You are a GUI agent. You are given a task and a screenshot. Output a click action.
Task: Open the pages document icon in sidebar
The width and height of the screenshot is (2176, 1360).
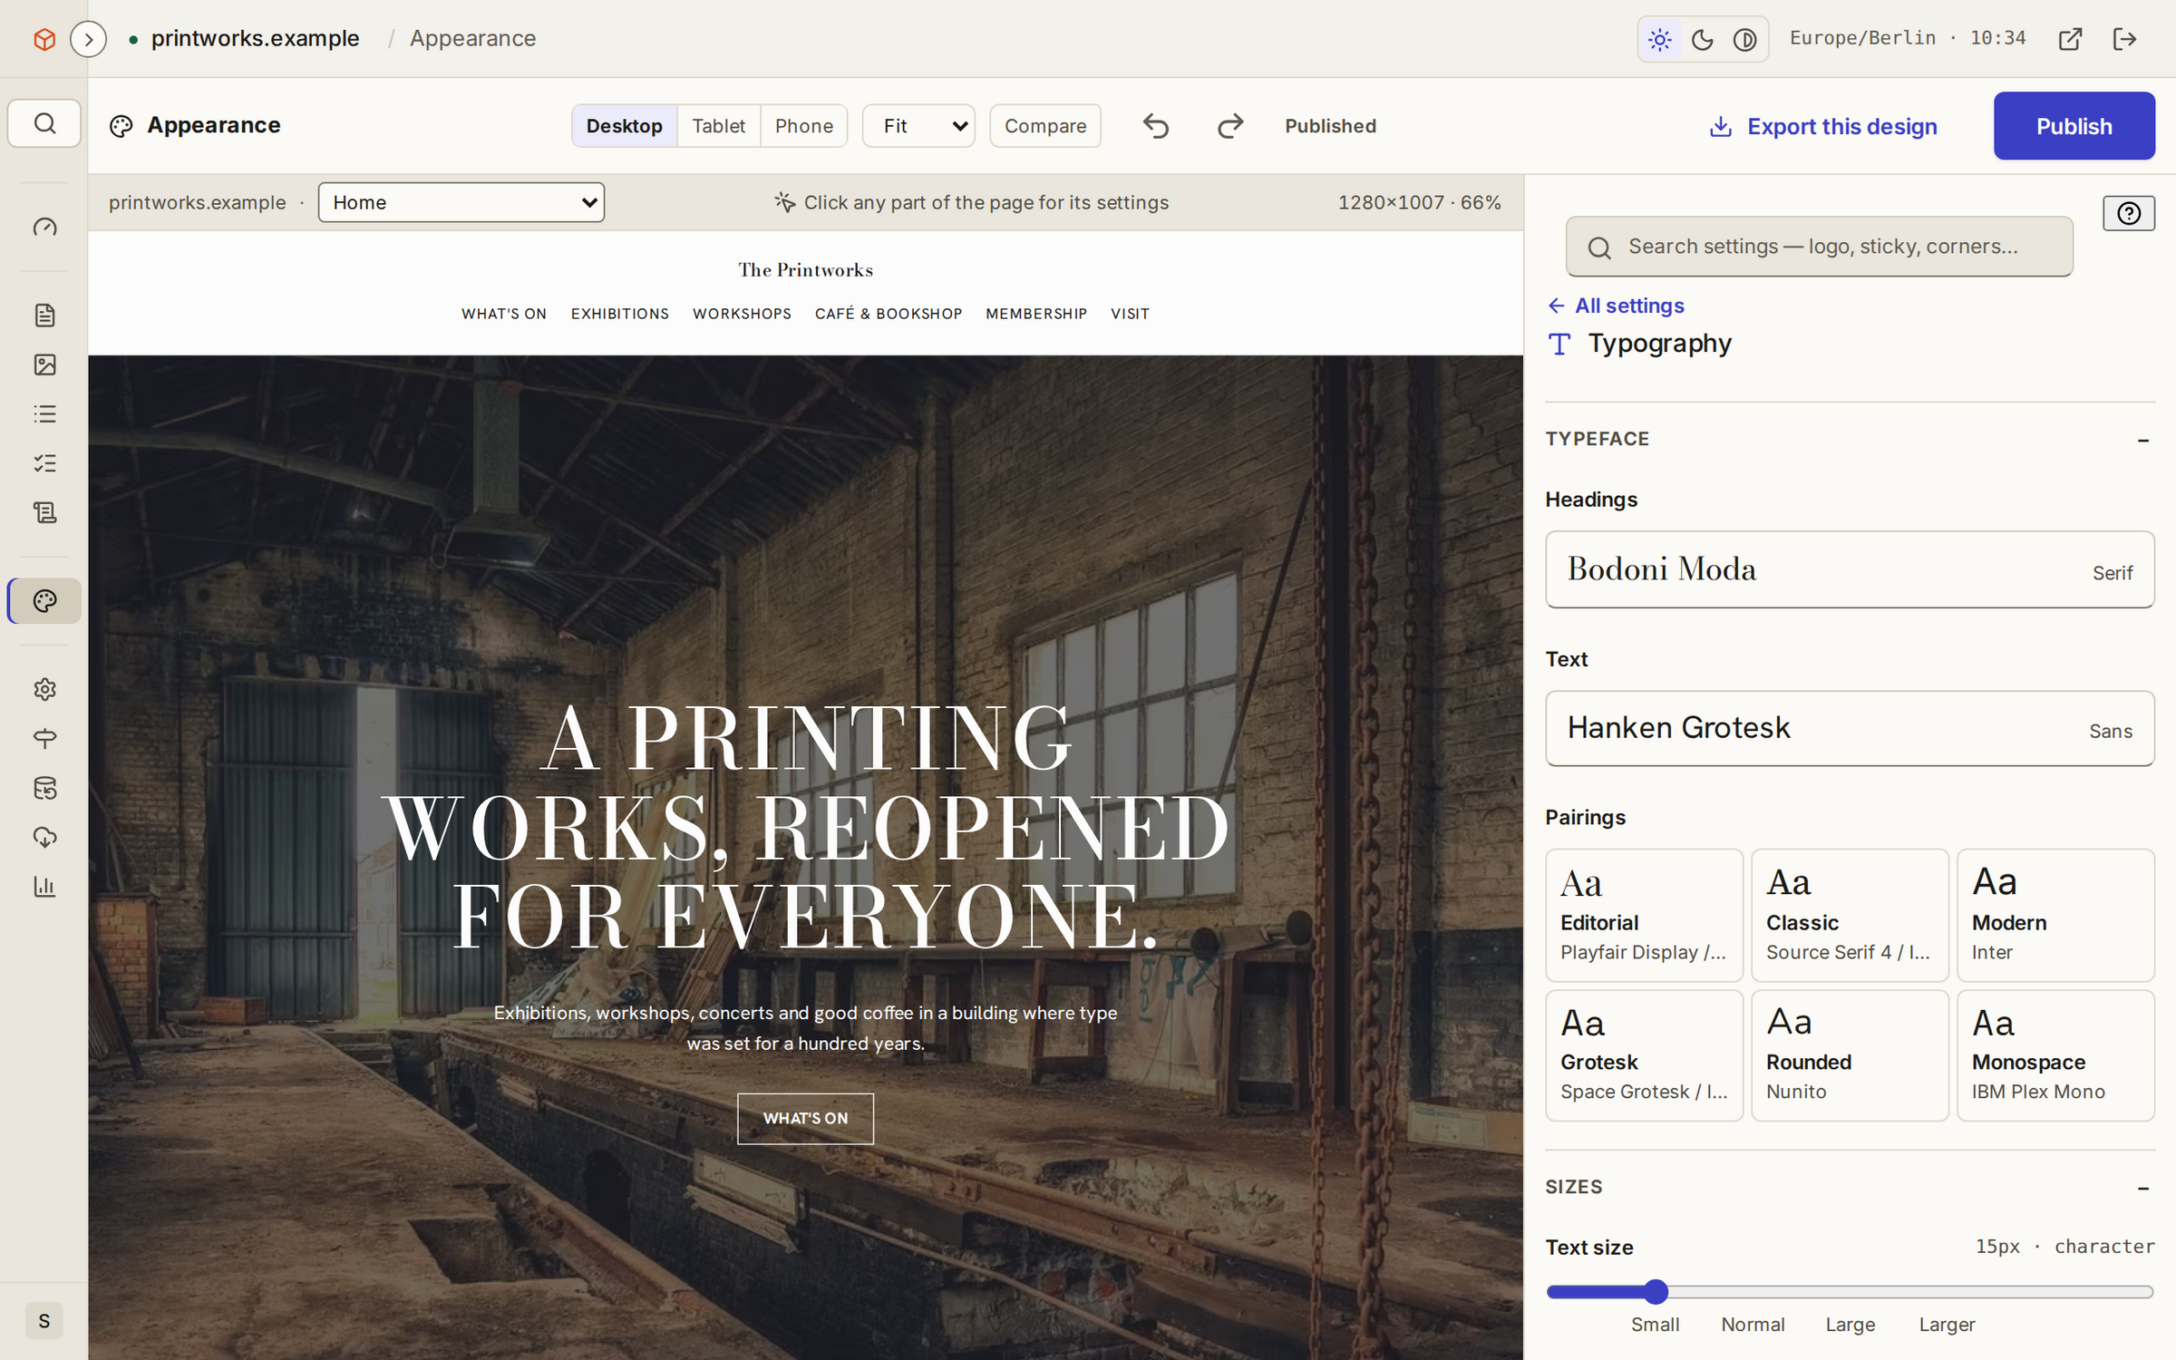click(44, 315)
